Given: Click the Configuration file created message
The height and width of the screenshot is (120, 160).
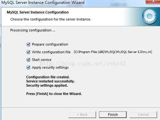Looking at the screenshot, I should pos(48,77).
